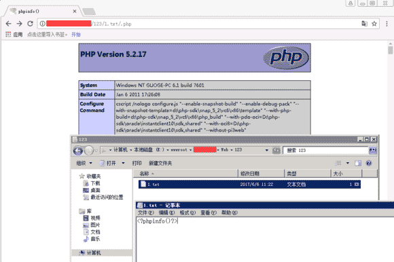Refresh the Explorer folder view
This screenshot has width=394, height=262.
pos(276,150)
